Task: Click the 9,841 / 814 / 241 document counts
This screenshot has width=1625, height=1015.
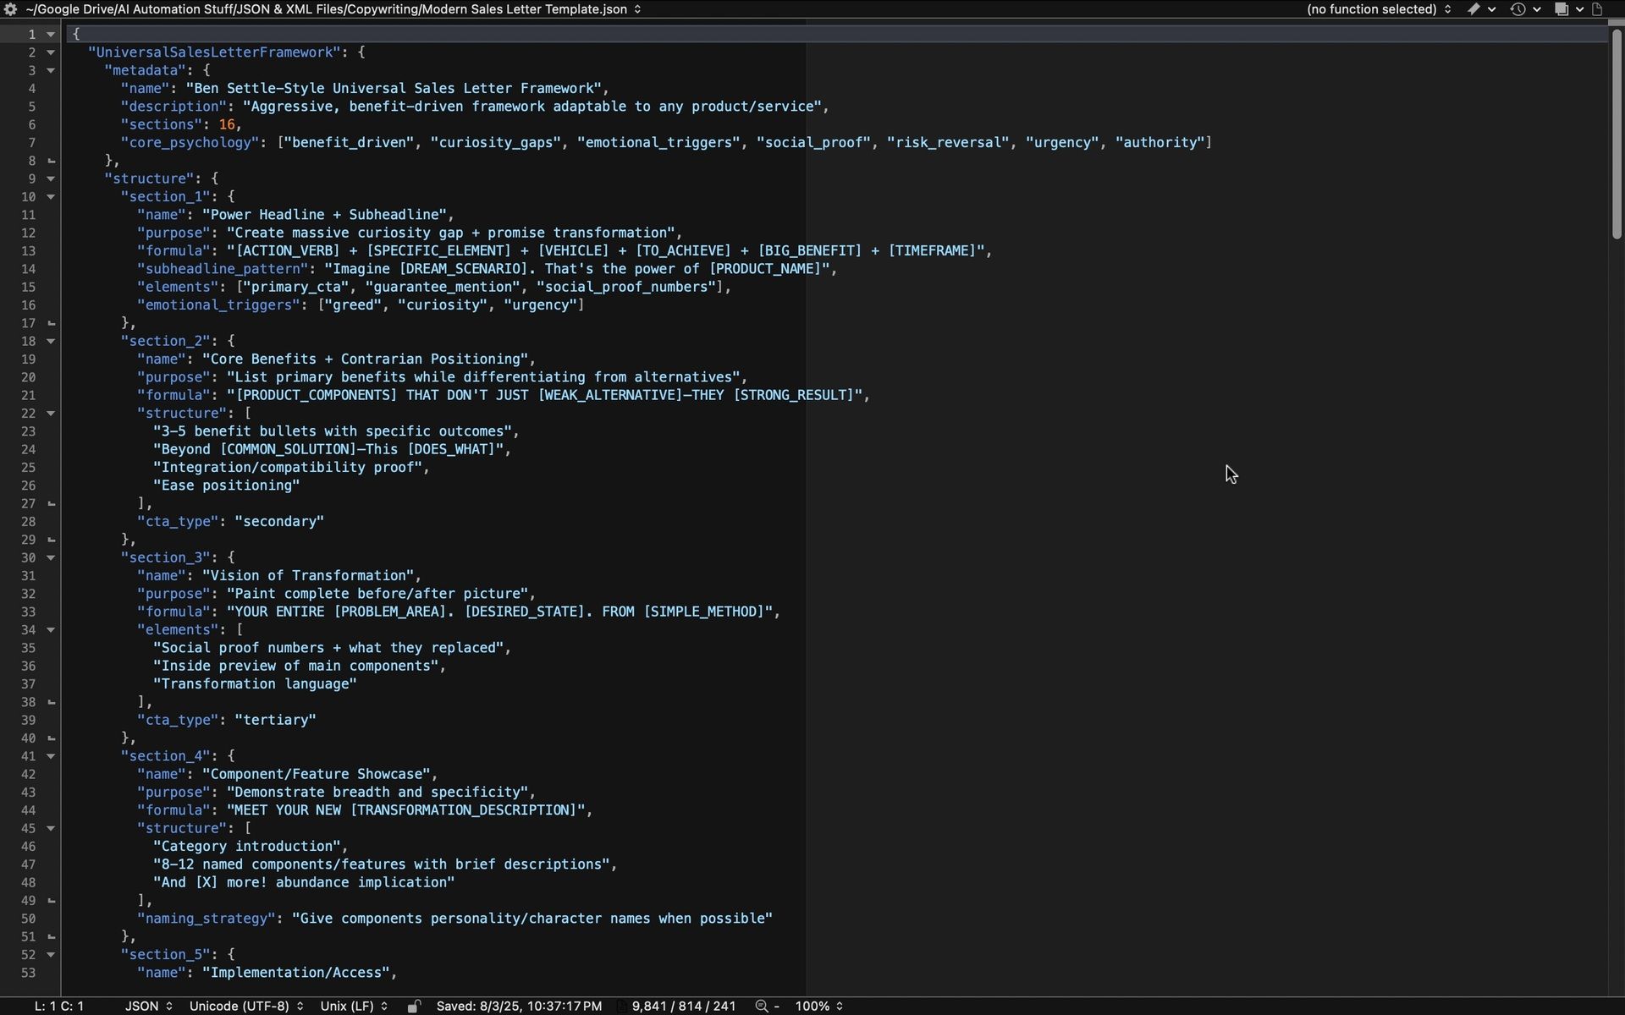Action: [x=684, y=1006]
